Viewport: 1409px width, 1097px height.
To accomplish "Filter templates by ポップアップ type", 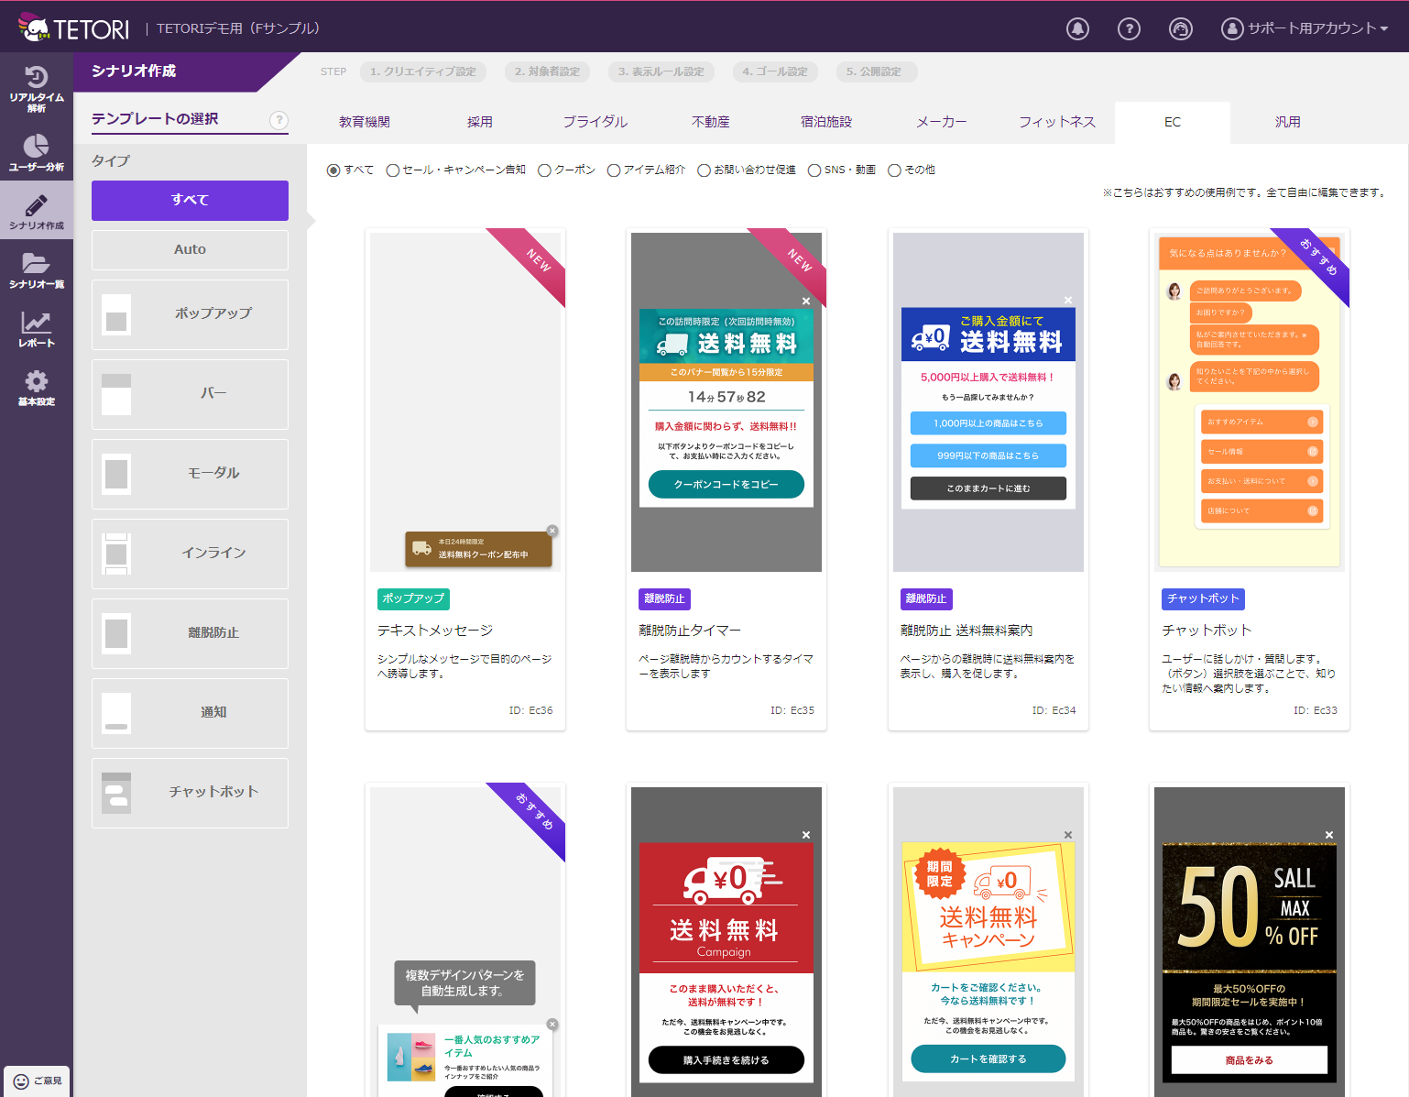I will [x=190, y=313].
